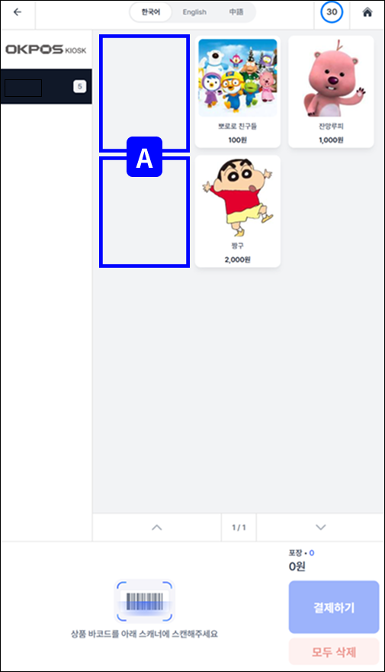The width and height of the screenshot is (385, 672).
Task: Select the 한국어 language option
Action: pyautogui.click(x=151, y=12)
